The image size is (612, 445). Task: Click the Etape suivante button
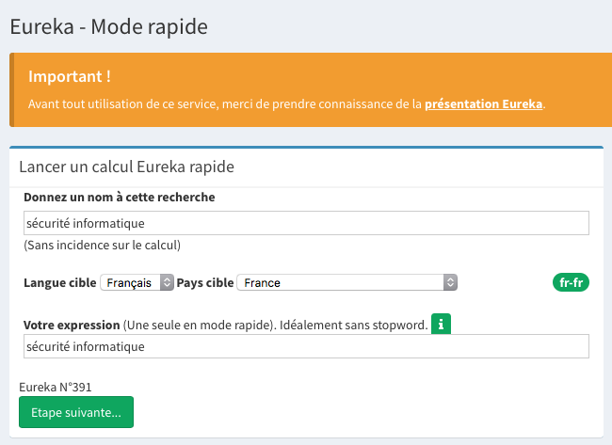pos(76,412)
